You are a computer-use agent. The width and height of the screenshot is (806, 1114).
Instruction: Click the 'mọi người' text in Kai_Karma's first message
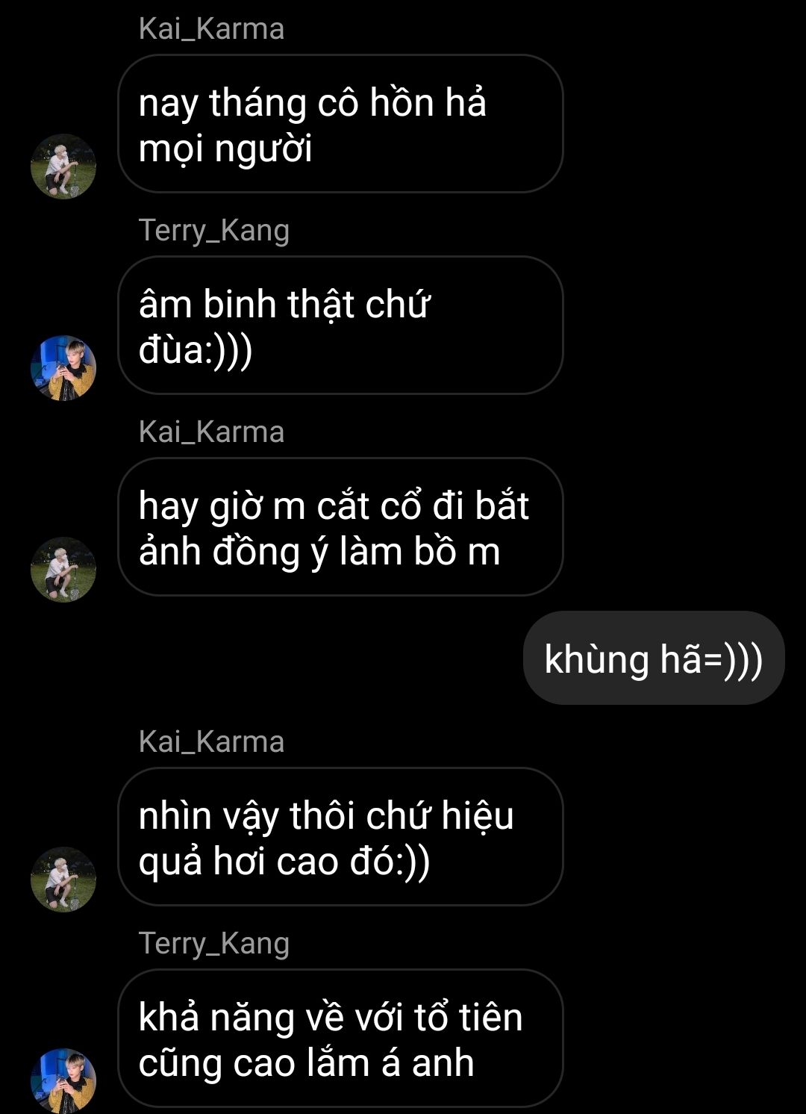coord(225,149)
